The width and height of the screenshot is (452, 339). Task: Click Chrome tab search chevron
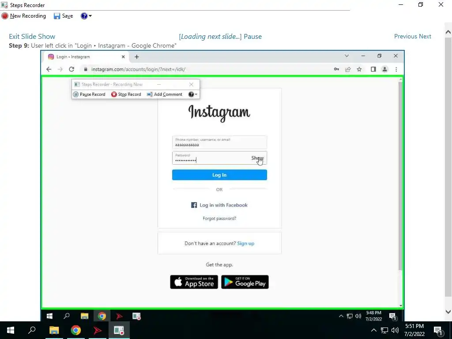(x=347, y=56)
